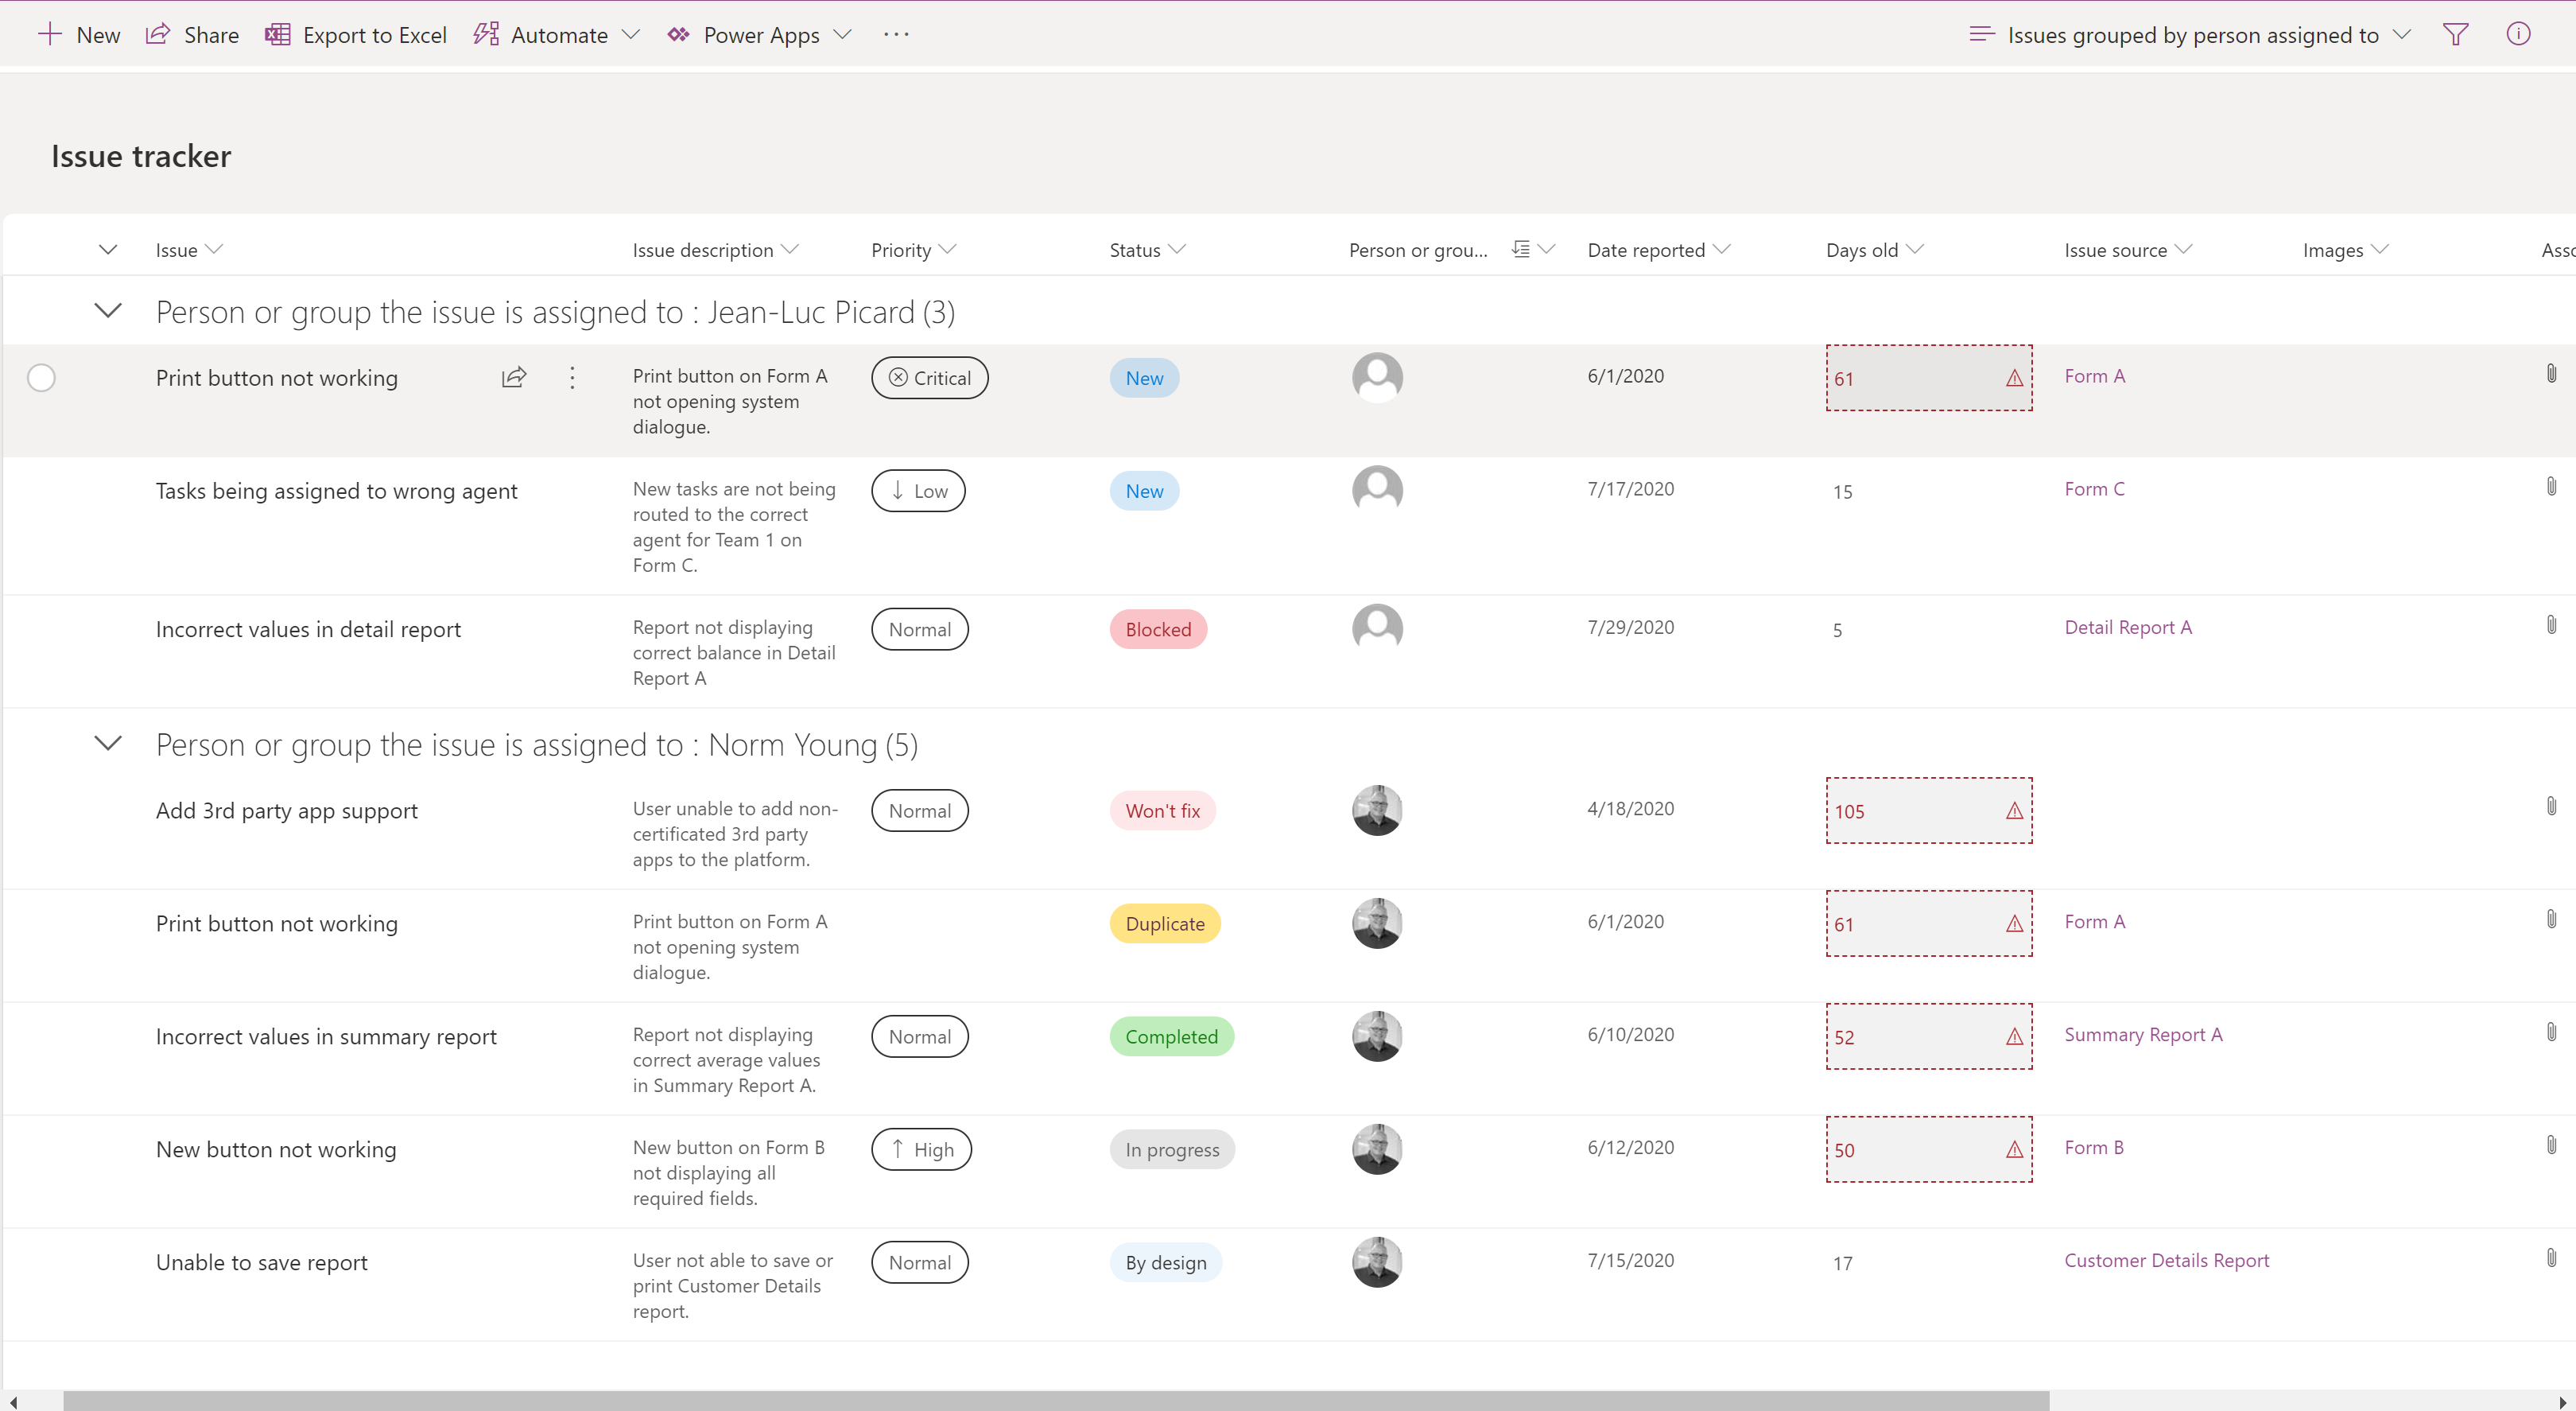Viewport: 2576px width, 1411px height.
Task: Click the Share icon in the toolbar
Action: pos(158,34)
